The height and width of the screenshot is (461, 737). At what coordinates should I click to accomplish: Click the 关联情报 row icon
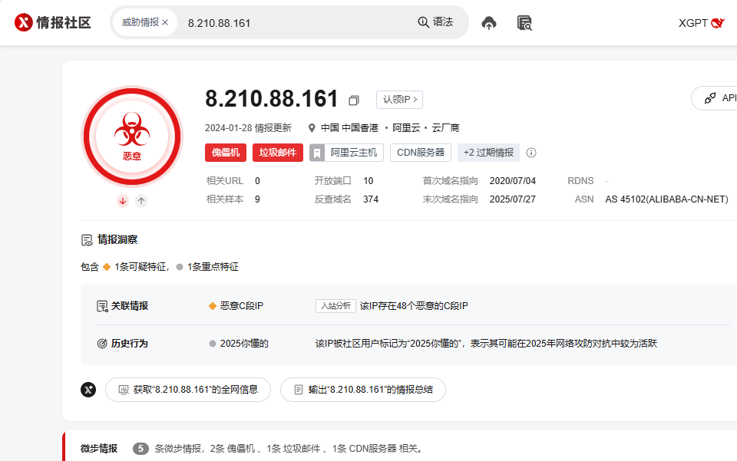[102, 306]
